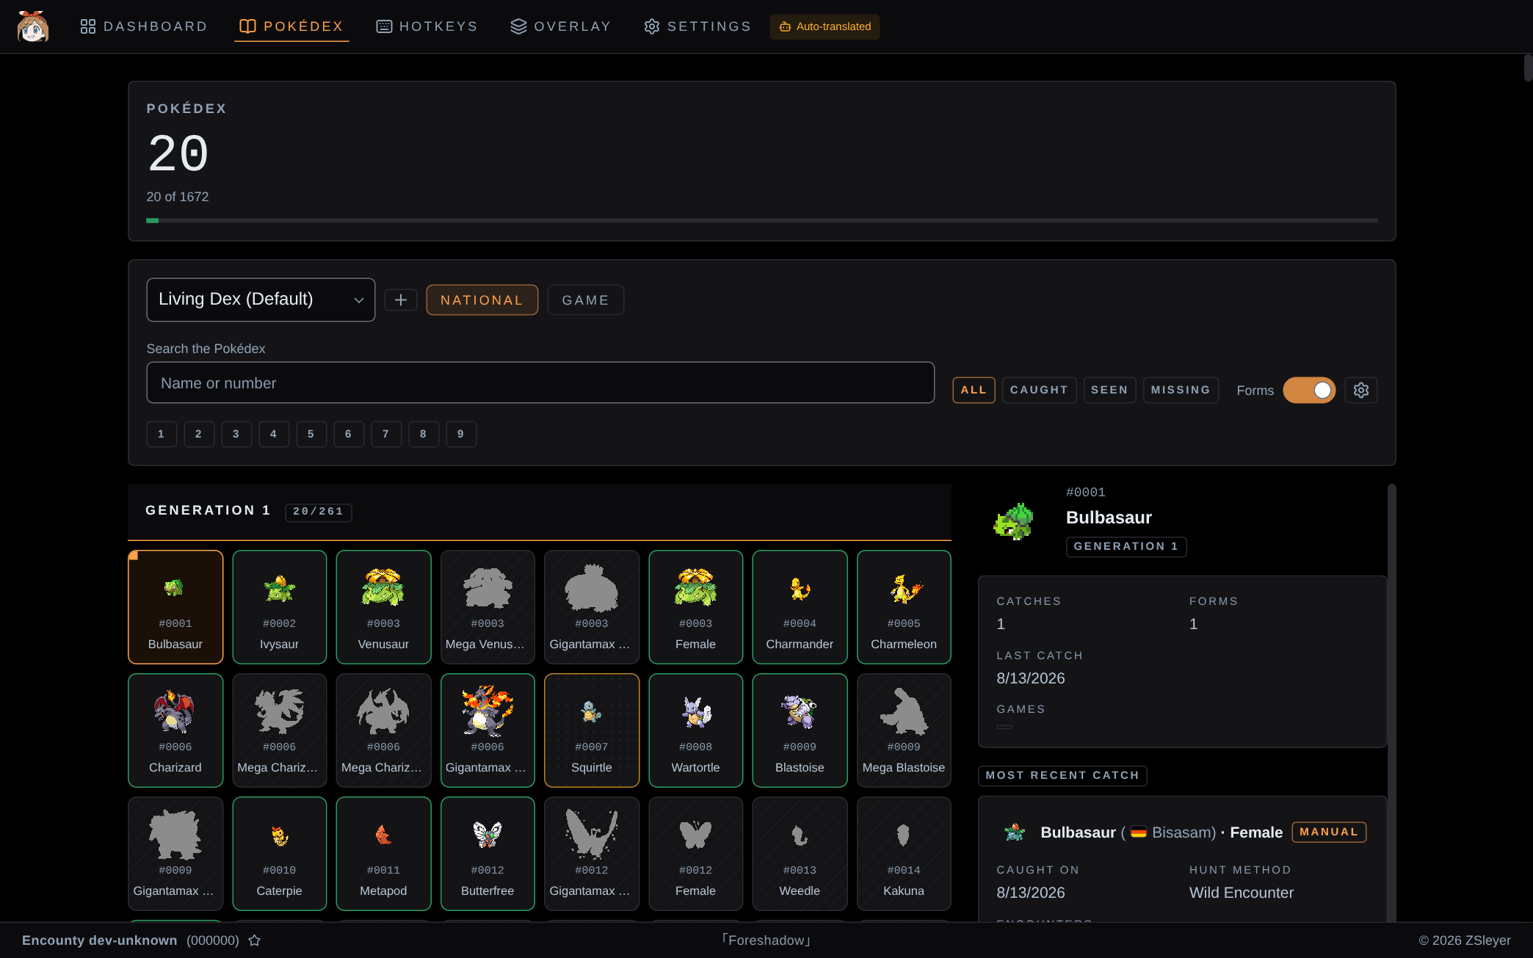Click the Manual badge on recent catch
Image resolution: width=1533 pixels, height=958 pixels.
click(1329, 832)
